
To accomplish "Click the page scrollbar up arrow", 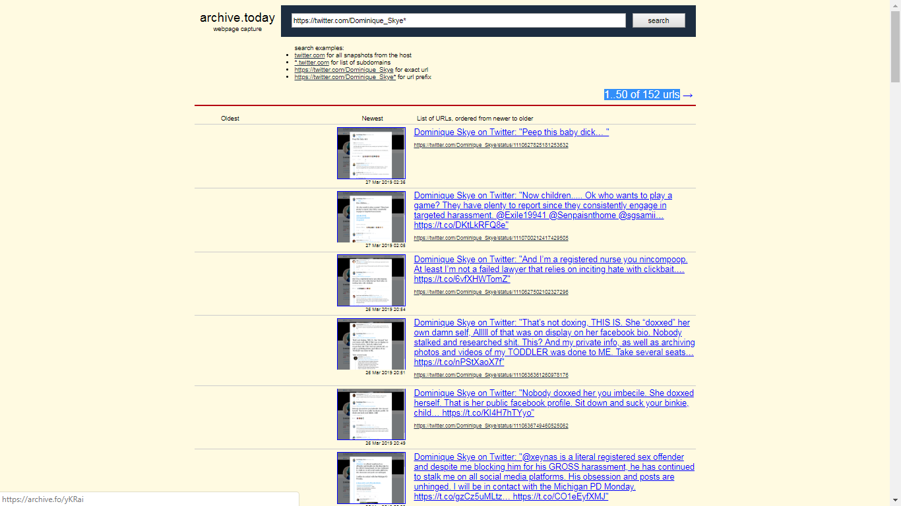I will pyautogui.click(x=895, y=5).
